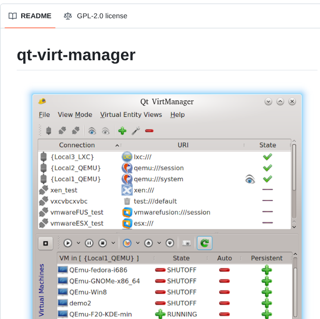Select the vmwareFUS_test connection

[77, 212]
